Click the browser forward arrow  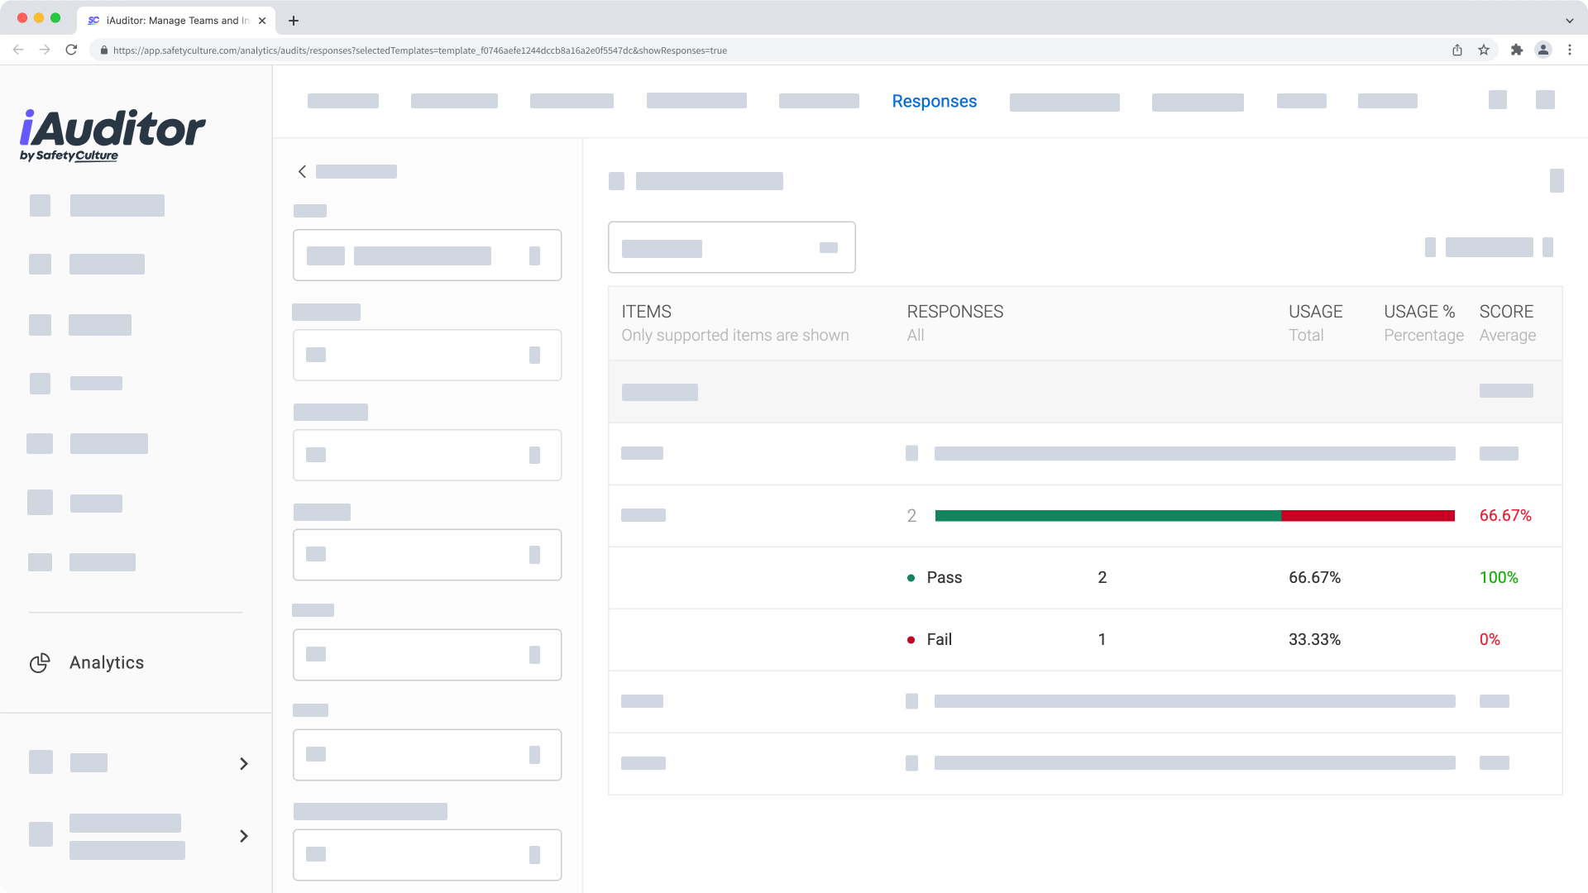[45, 50]
